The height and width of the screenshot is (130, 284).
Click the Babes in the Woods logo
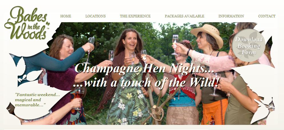[27, 23]
